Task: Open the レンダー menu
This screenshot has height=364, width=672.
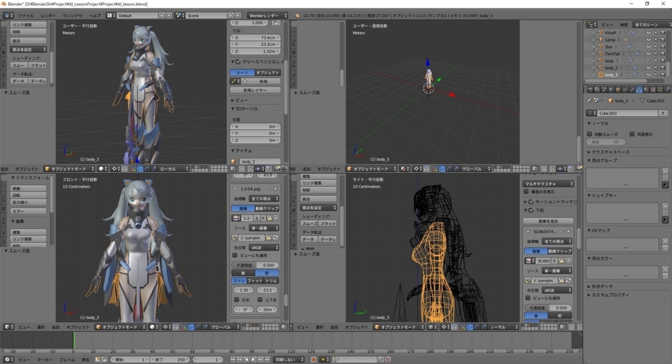Action: pyautogui.click(x=48, y=16)
